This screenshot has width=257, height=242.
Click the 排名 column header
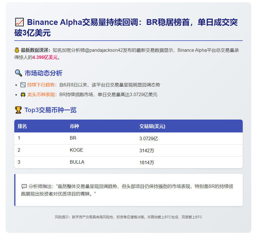[x=22, y=126]
